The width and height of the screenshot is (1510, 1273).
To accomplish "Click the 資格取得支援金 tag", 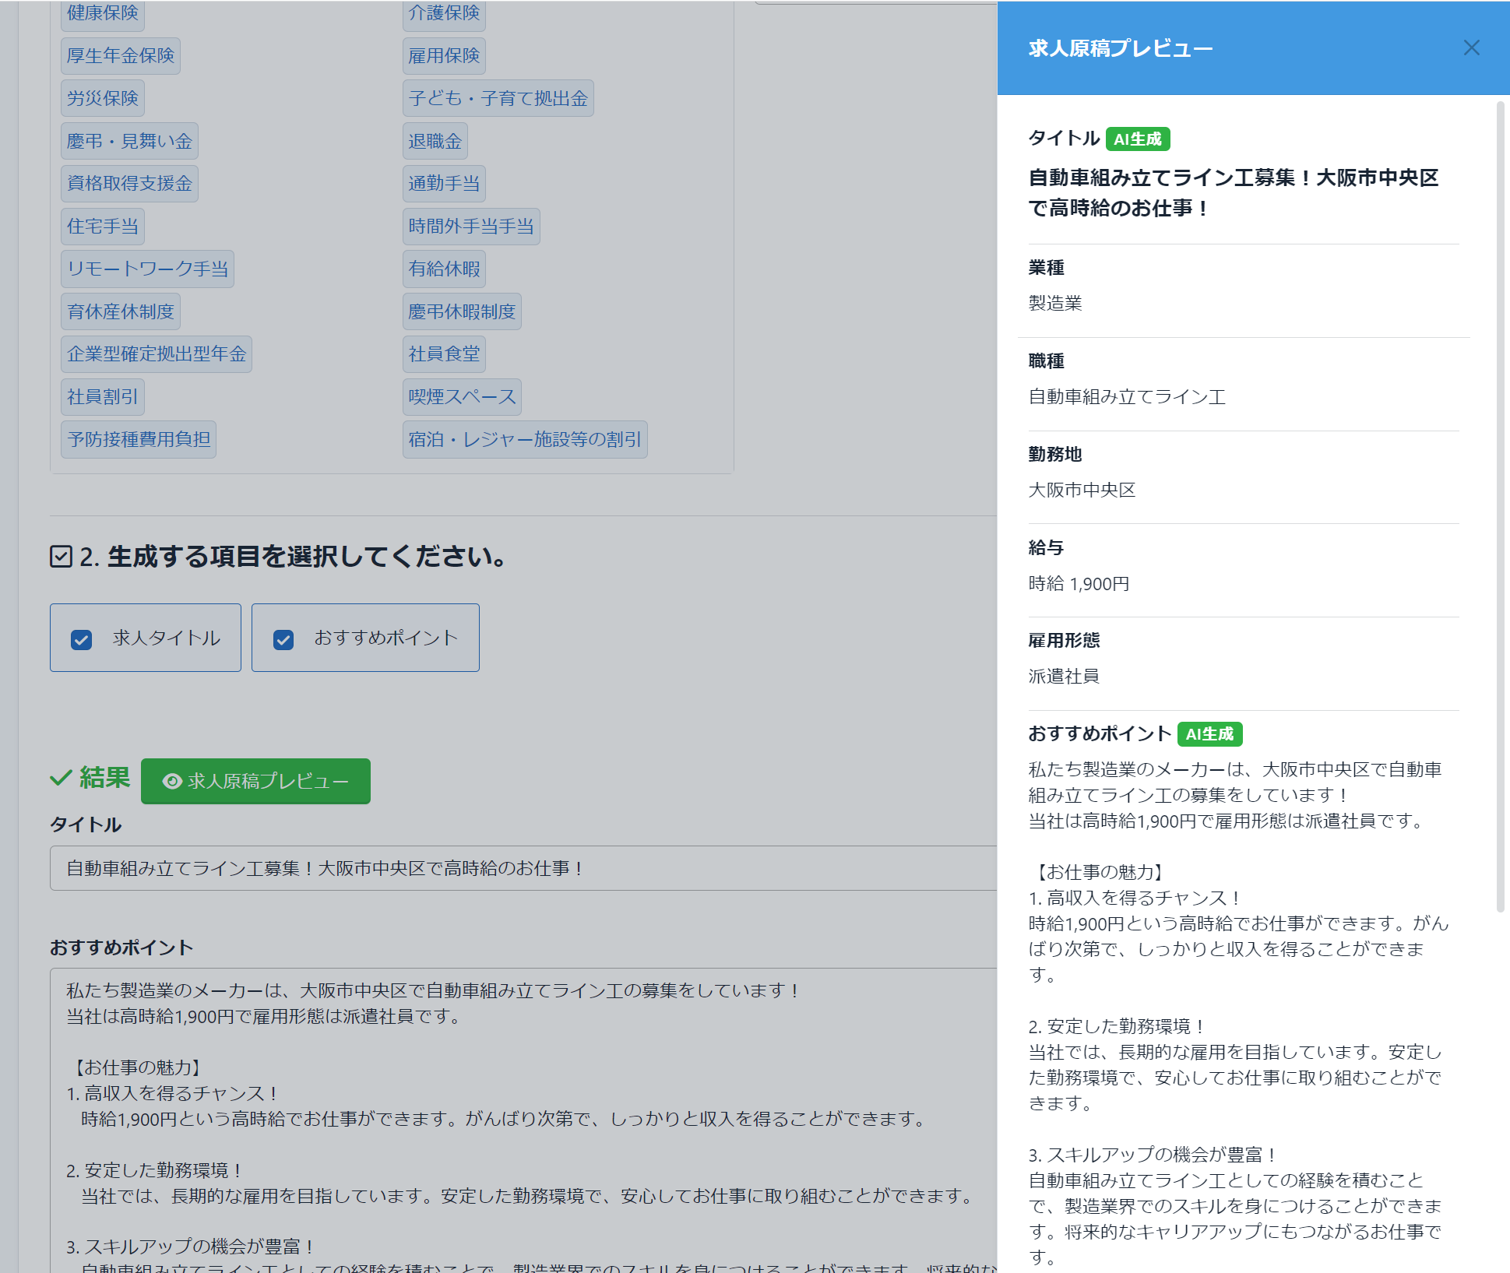I will (129, 184).
